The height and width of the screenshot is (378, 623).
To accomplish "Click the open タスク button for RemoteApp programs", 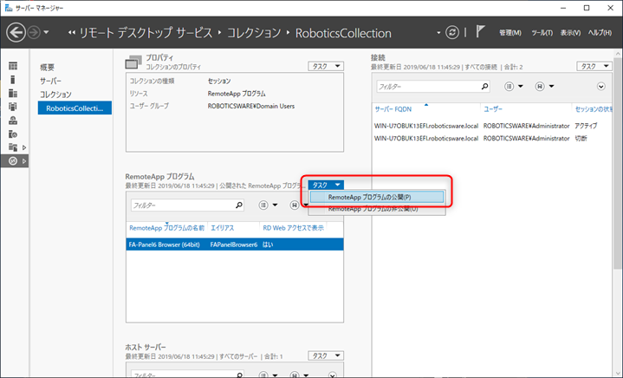I will click(x=326, y=185).
